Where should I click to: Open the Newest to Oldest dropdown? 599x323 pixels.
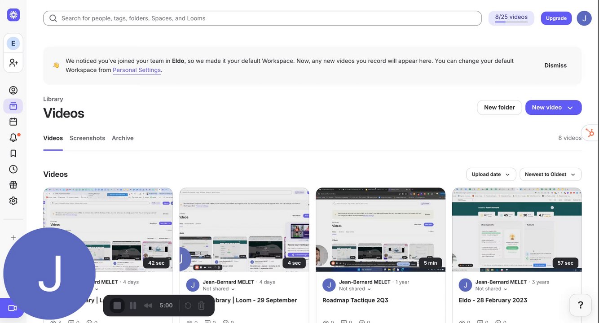pyautogui.click(x=551, y=175)
